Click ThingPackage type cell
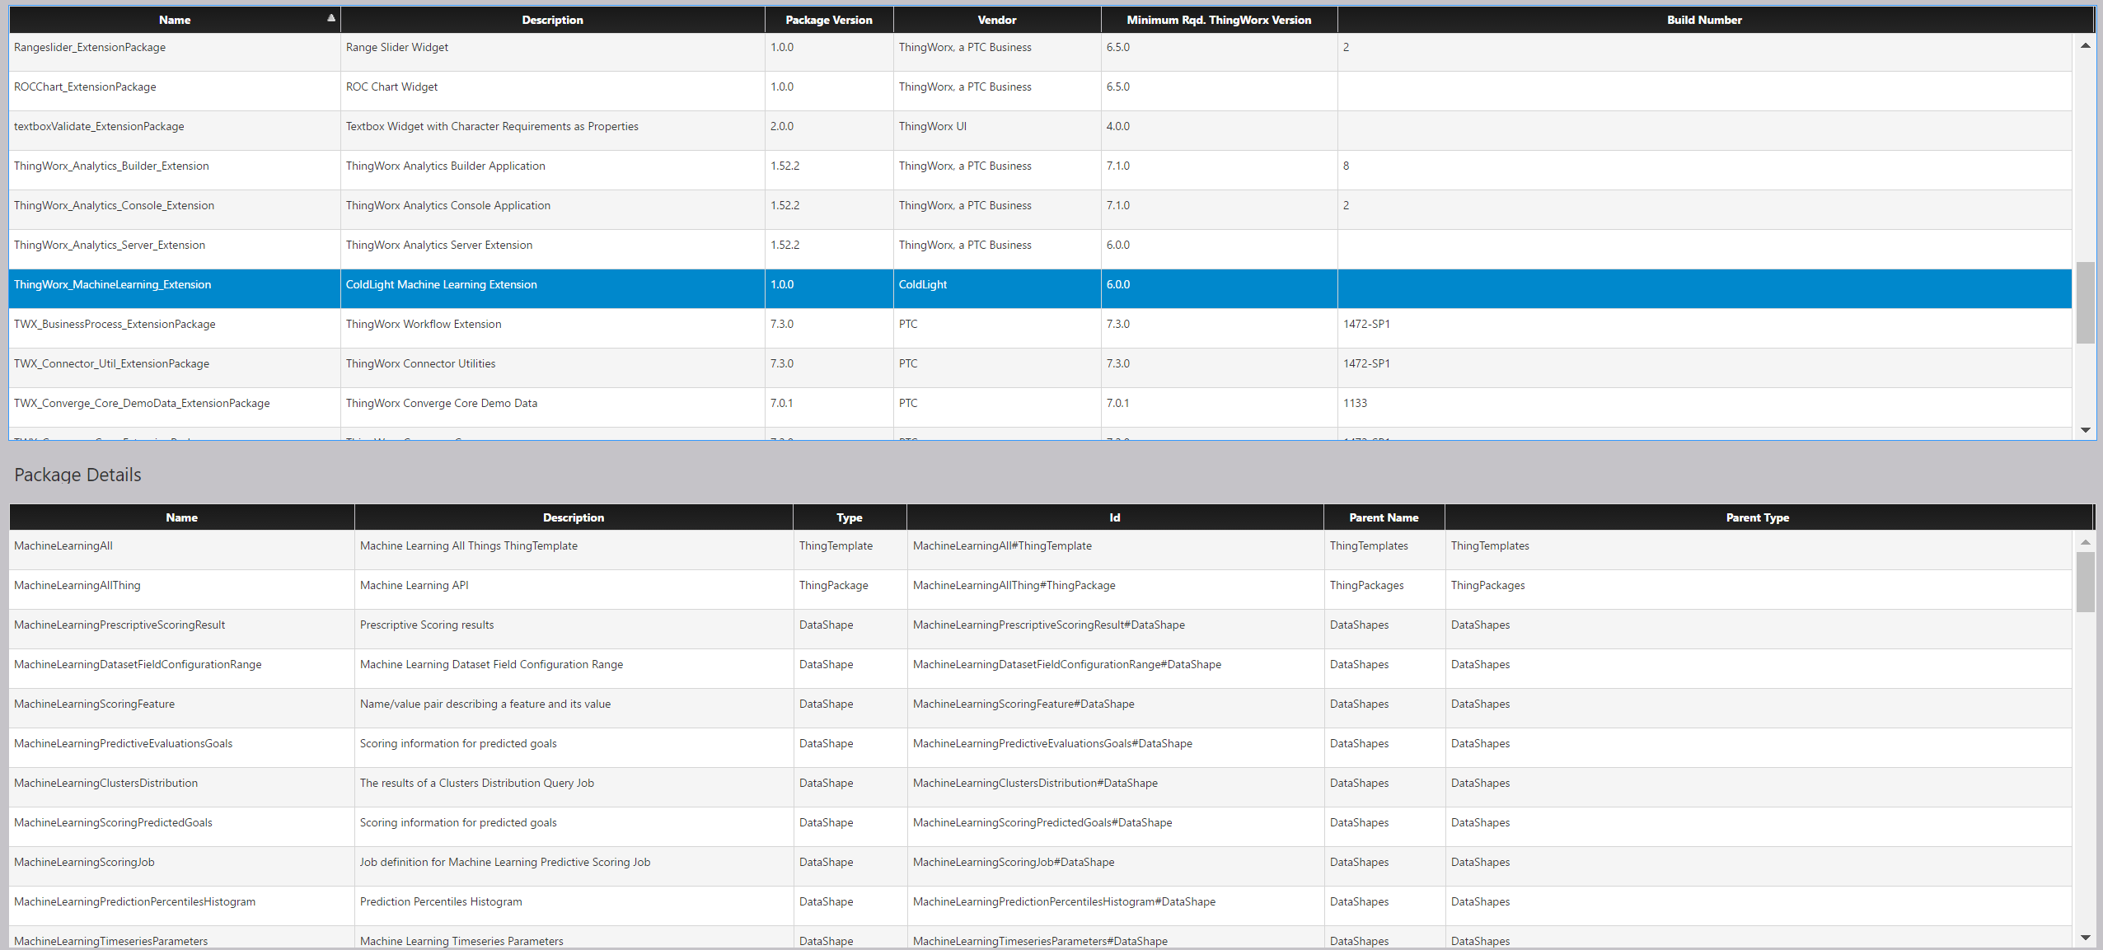This screenshot has height=950, width=2103. pyautogui.click(x=850, y=590)
